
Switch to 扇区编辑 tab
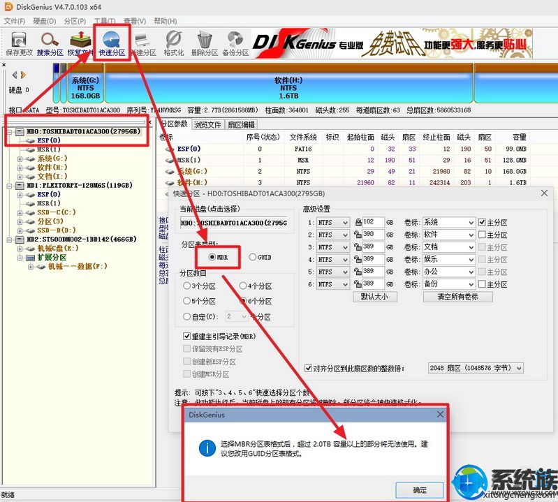click(x=241, y=124)
